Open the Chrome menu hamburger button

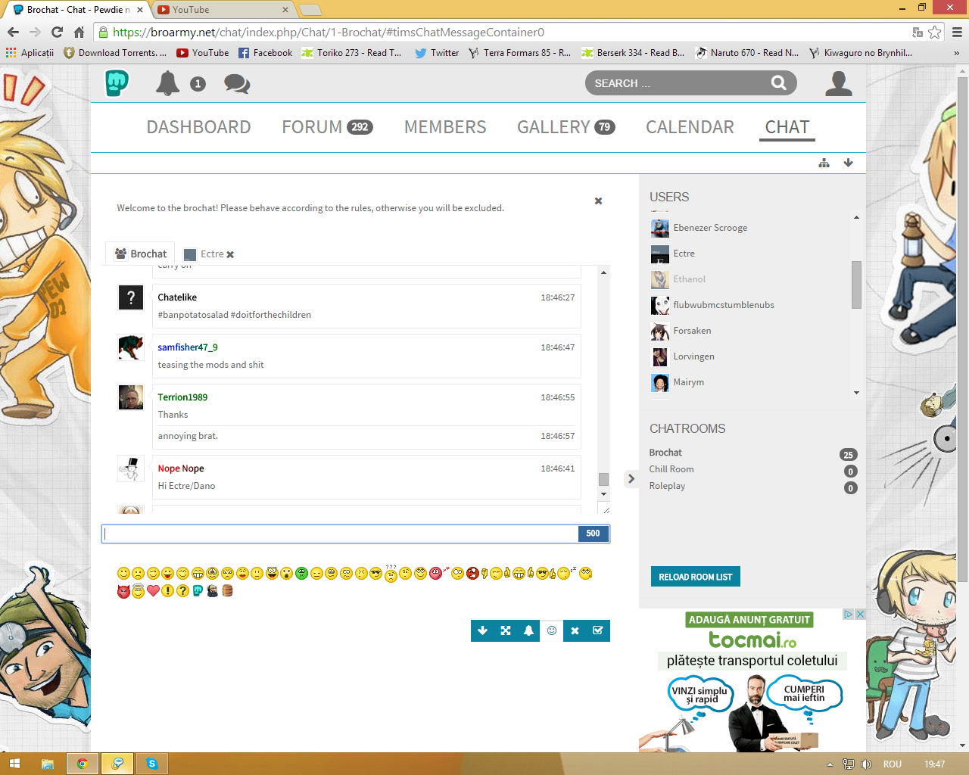(x=957, y=32)
